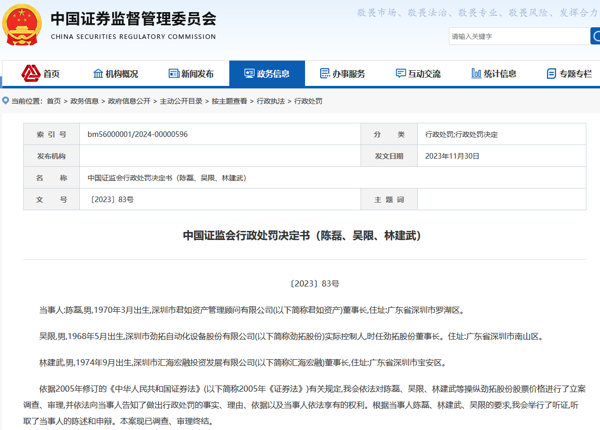
Task: Click document number 〔2023〕83号 in table
Action: [112, 200]
